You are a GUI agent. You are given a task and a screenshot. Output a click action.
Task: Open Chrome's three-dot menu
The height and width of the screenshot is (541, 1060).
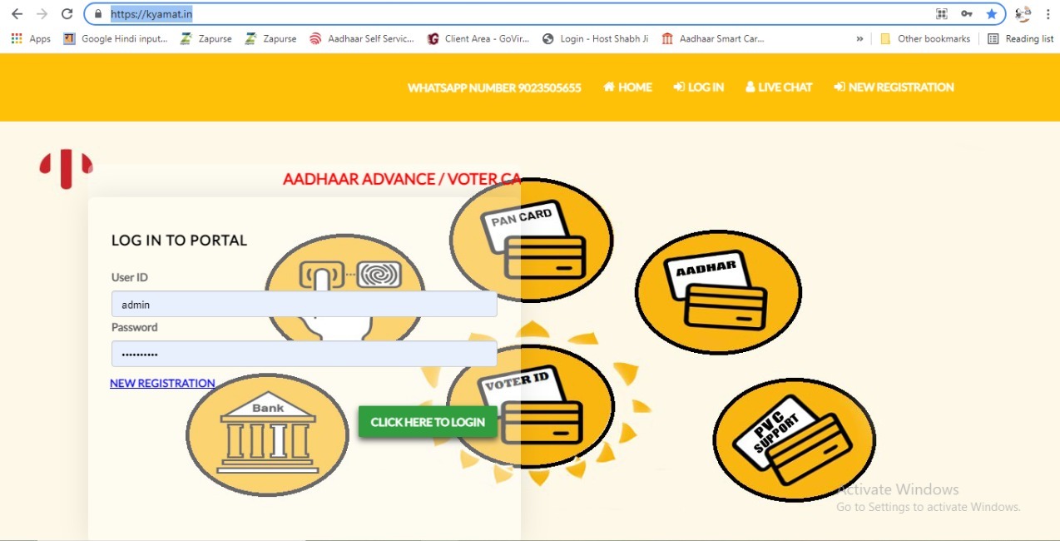click(1048, 14)
